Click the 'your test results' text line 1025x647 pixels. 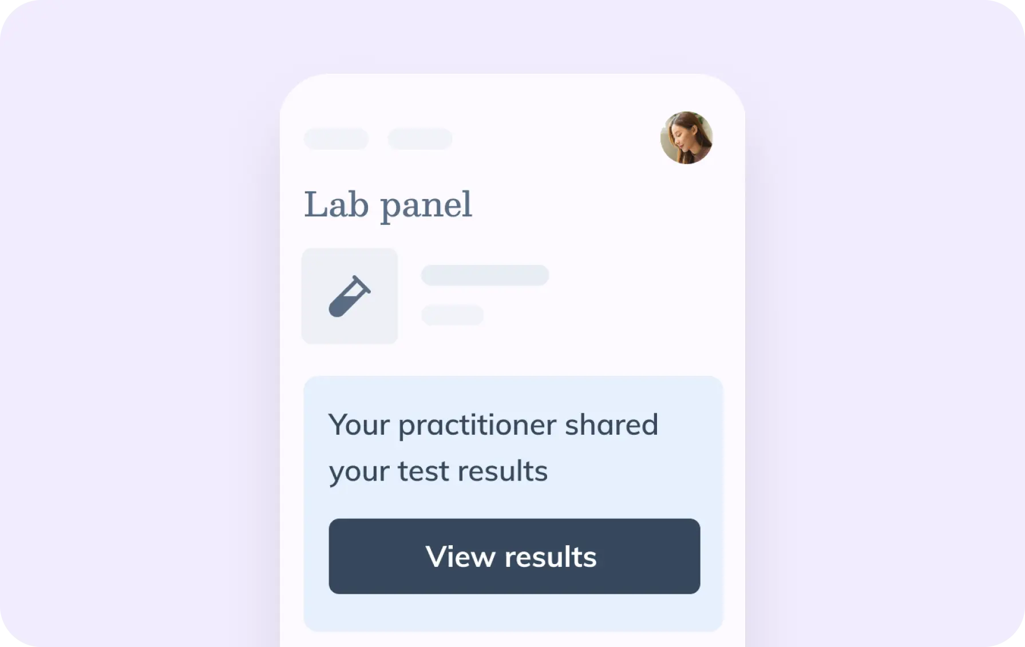pyautogui.click(x=438, y=471)
